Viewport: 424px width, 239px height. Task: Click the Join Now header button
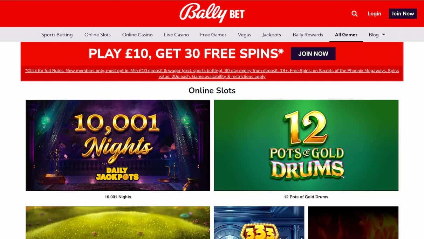403,14
